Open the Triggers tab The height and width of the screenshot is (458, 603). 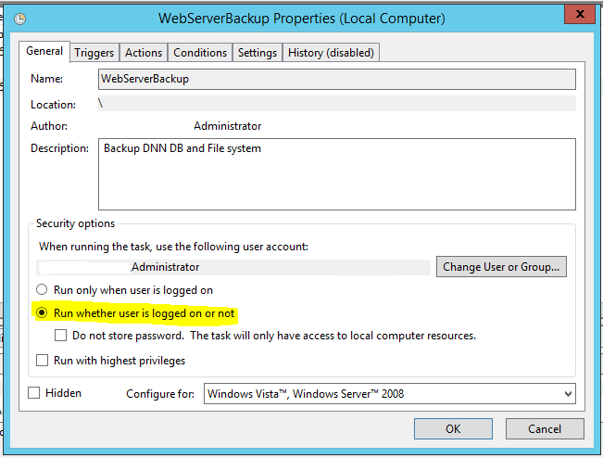94,53
